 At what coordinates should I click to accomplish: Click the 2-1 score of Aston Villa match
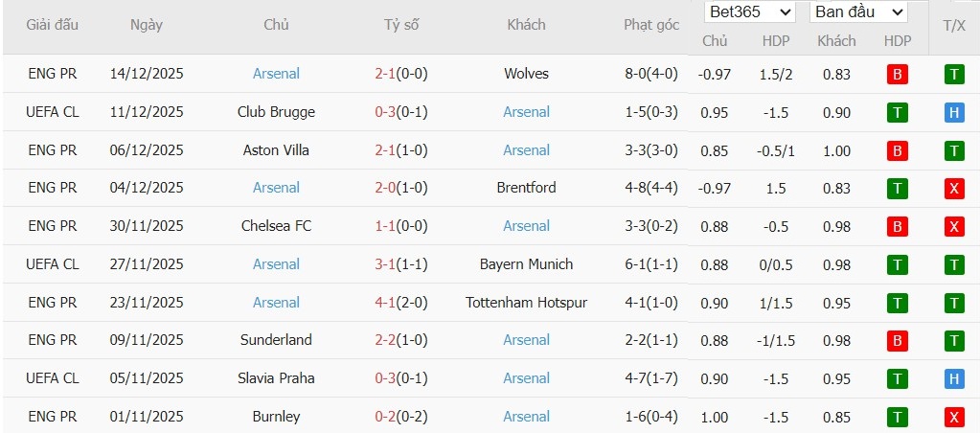tap(385, 150)
